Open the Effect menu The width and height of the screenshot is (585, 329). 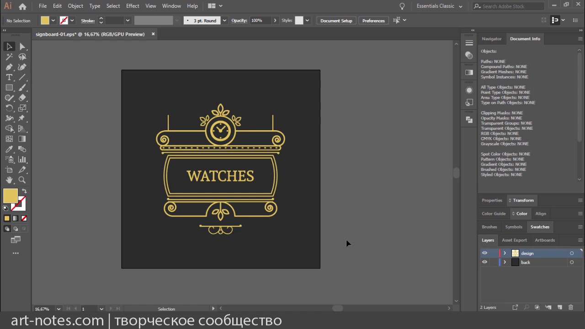pyautogui.click(x=133, y=6)
